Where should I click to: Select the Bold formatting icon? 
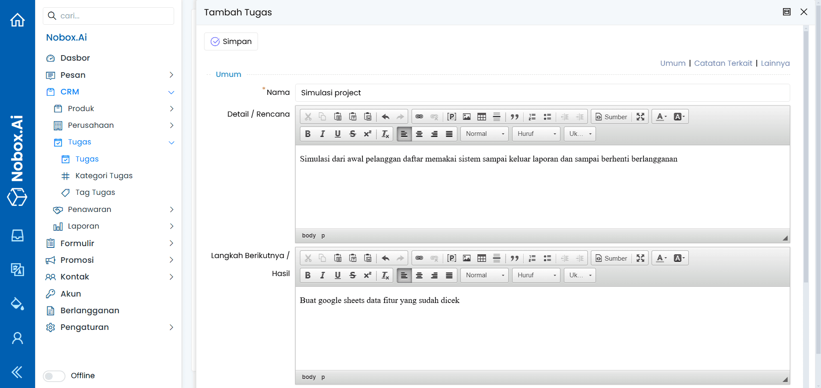(x=308, y=134)
